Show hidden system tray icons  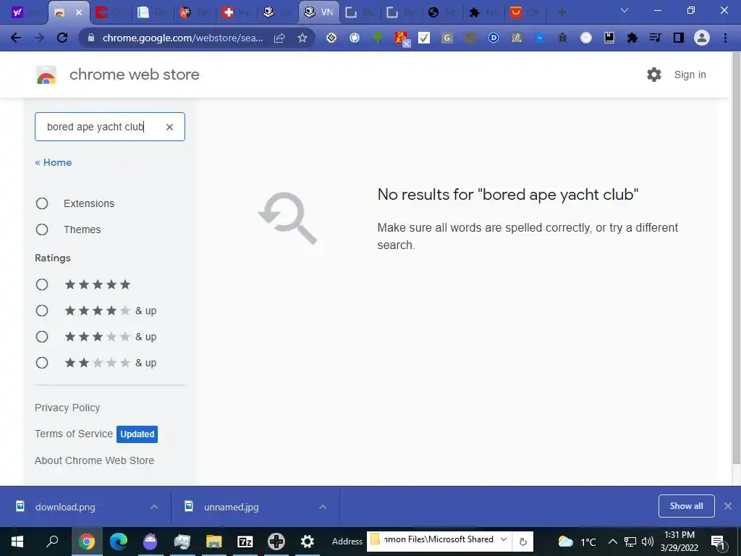coord(612,542)
